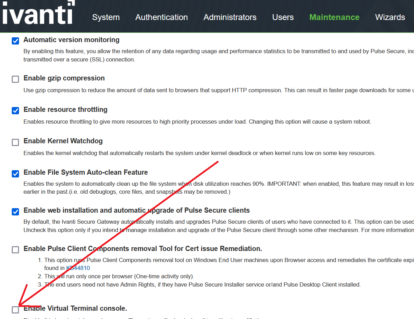Check Pulse Client Components removal Tool checkbox
Viewport: 414px width, 319px height.
[16, 250]
